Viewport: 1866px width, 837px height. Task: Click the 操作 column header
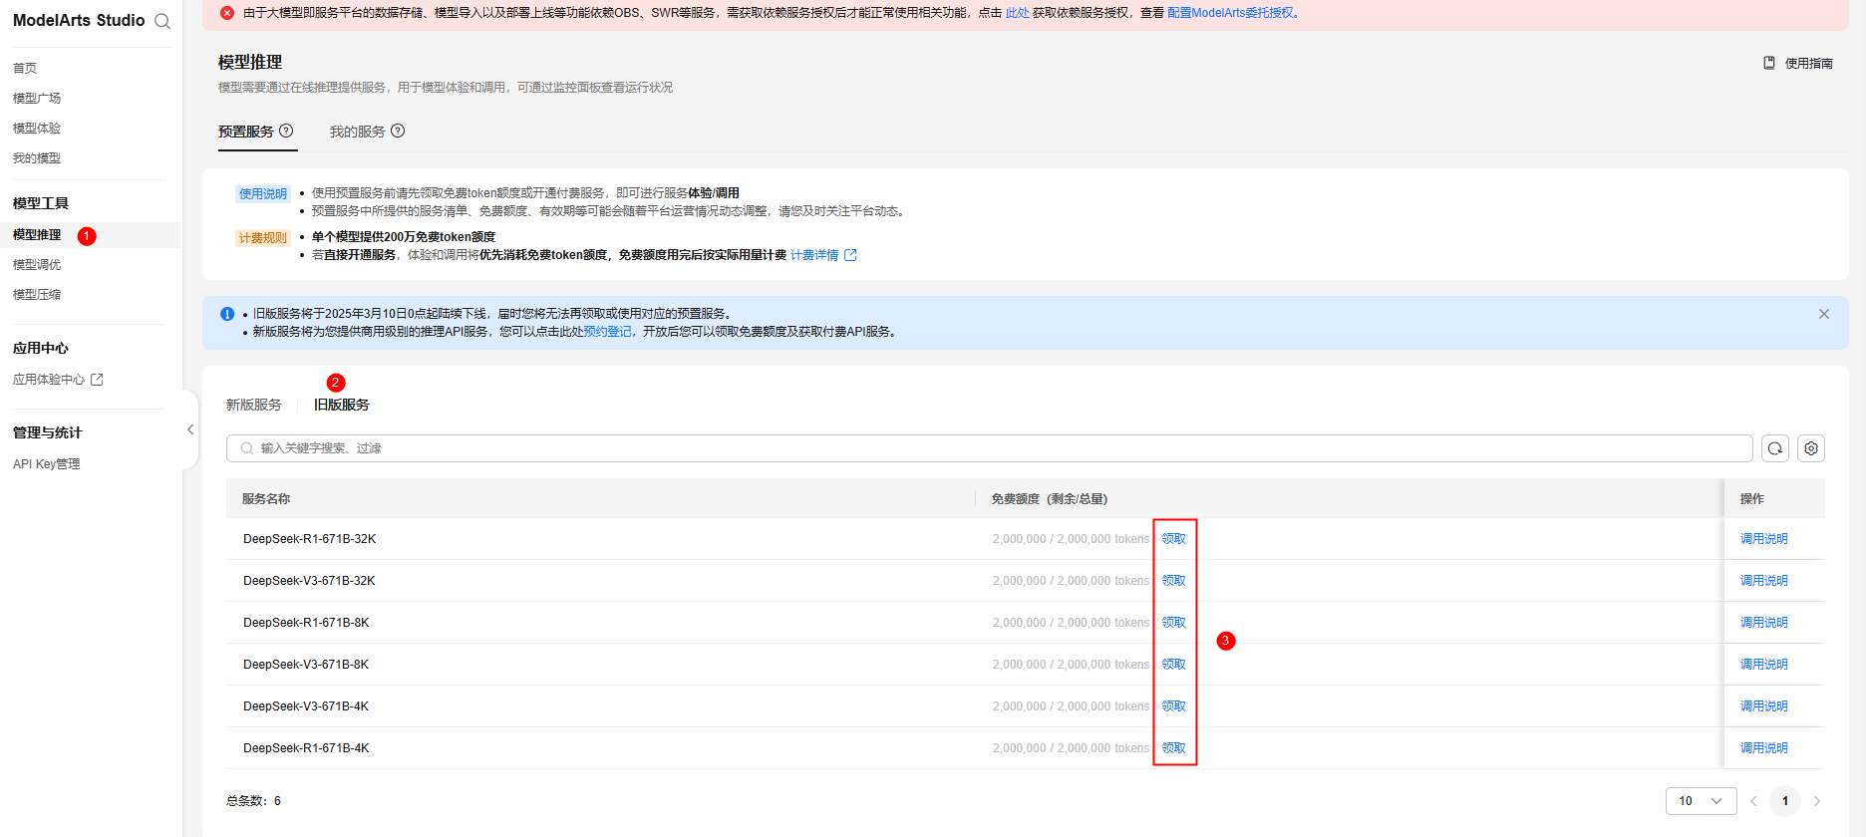coord(1752,499)
